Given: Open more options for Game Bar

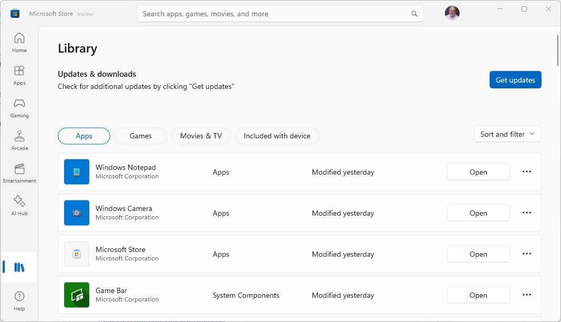Looking at the screenshot, I should [527, 295].
